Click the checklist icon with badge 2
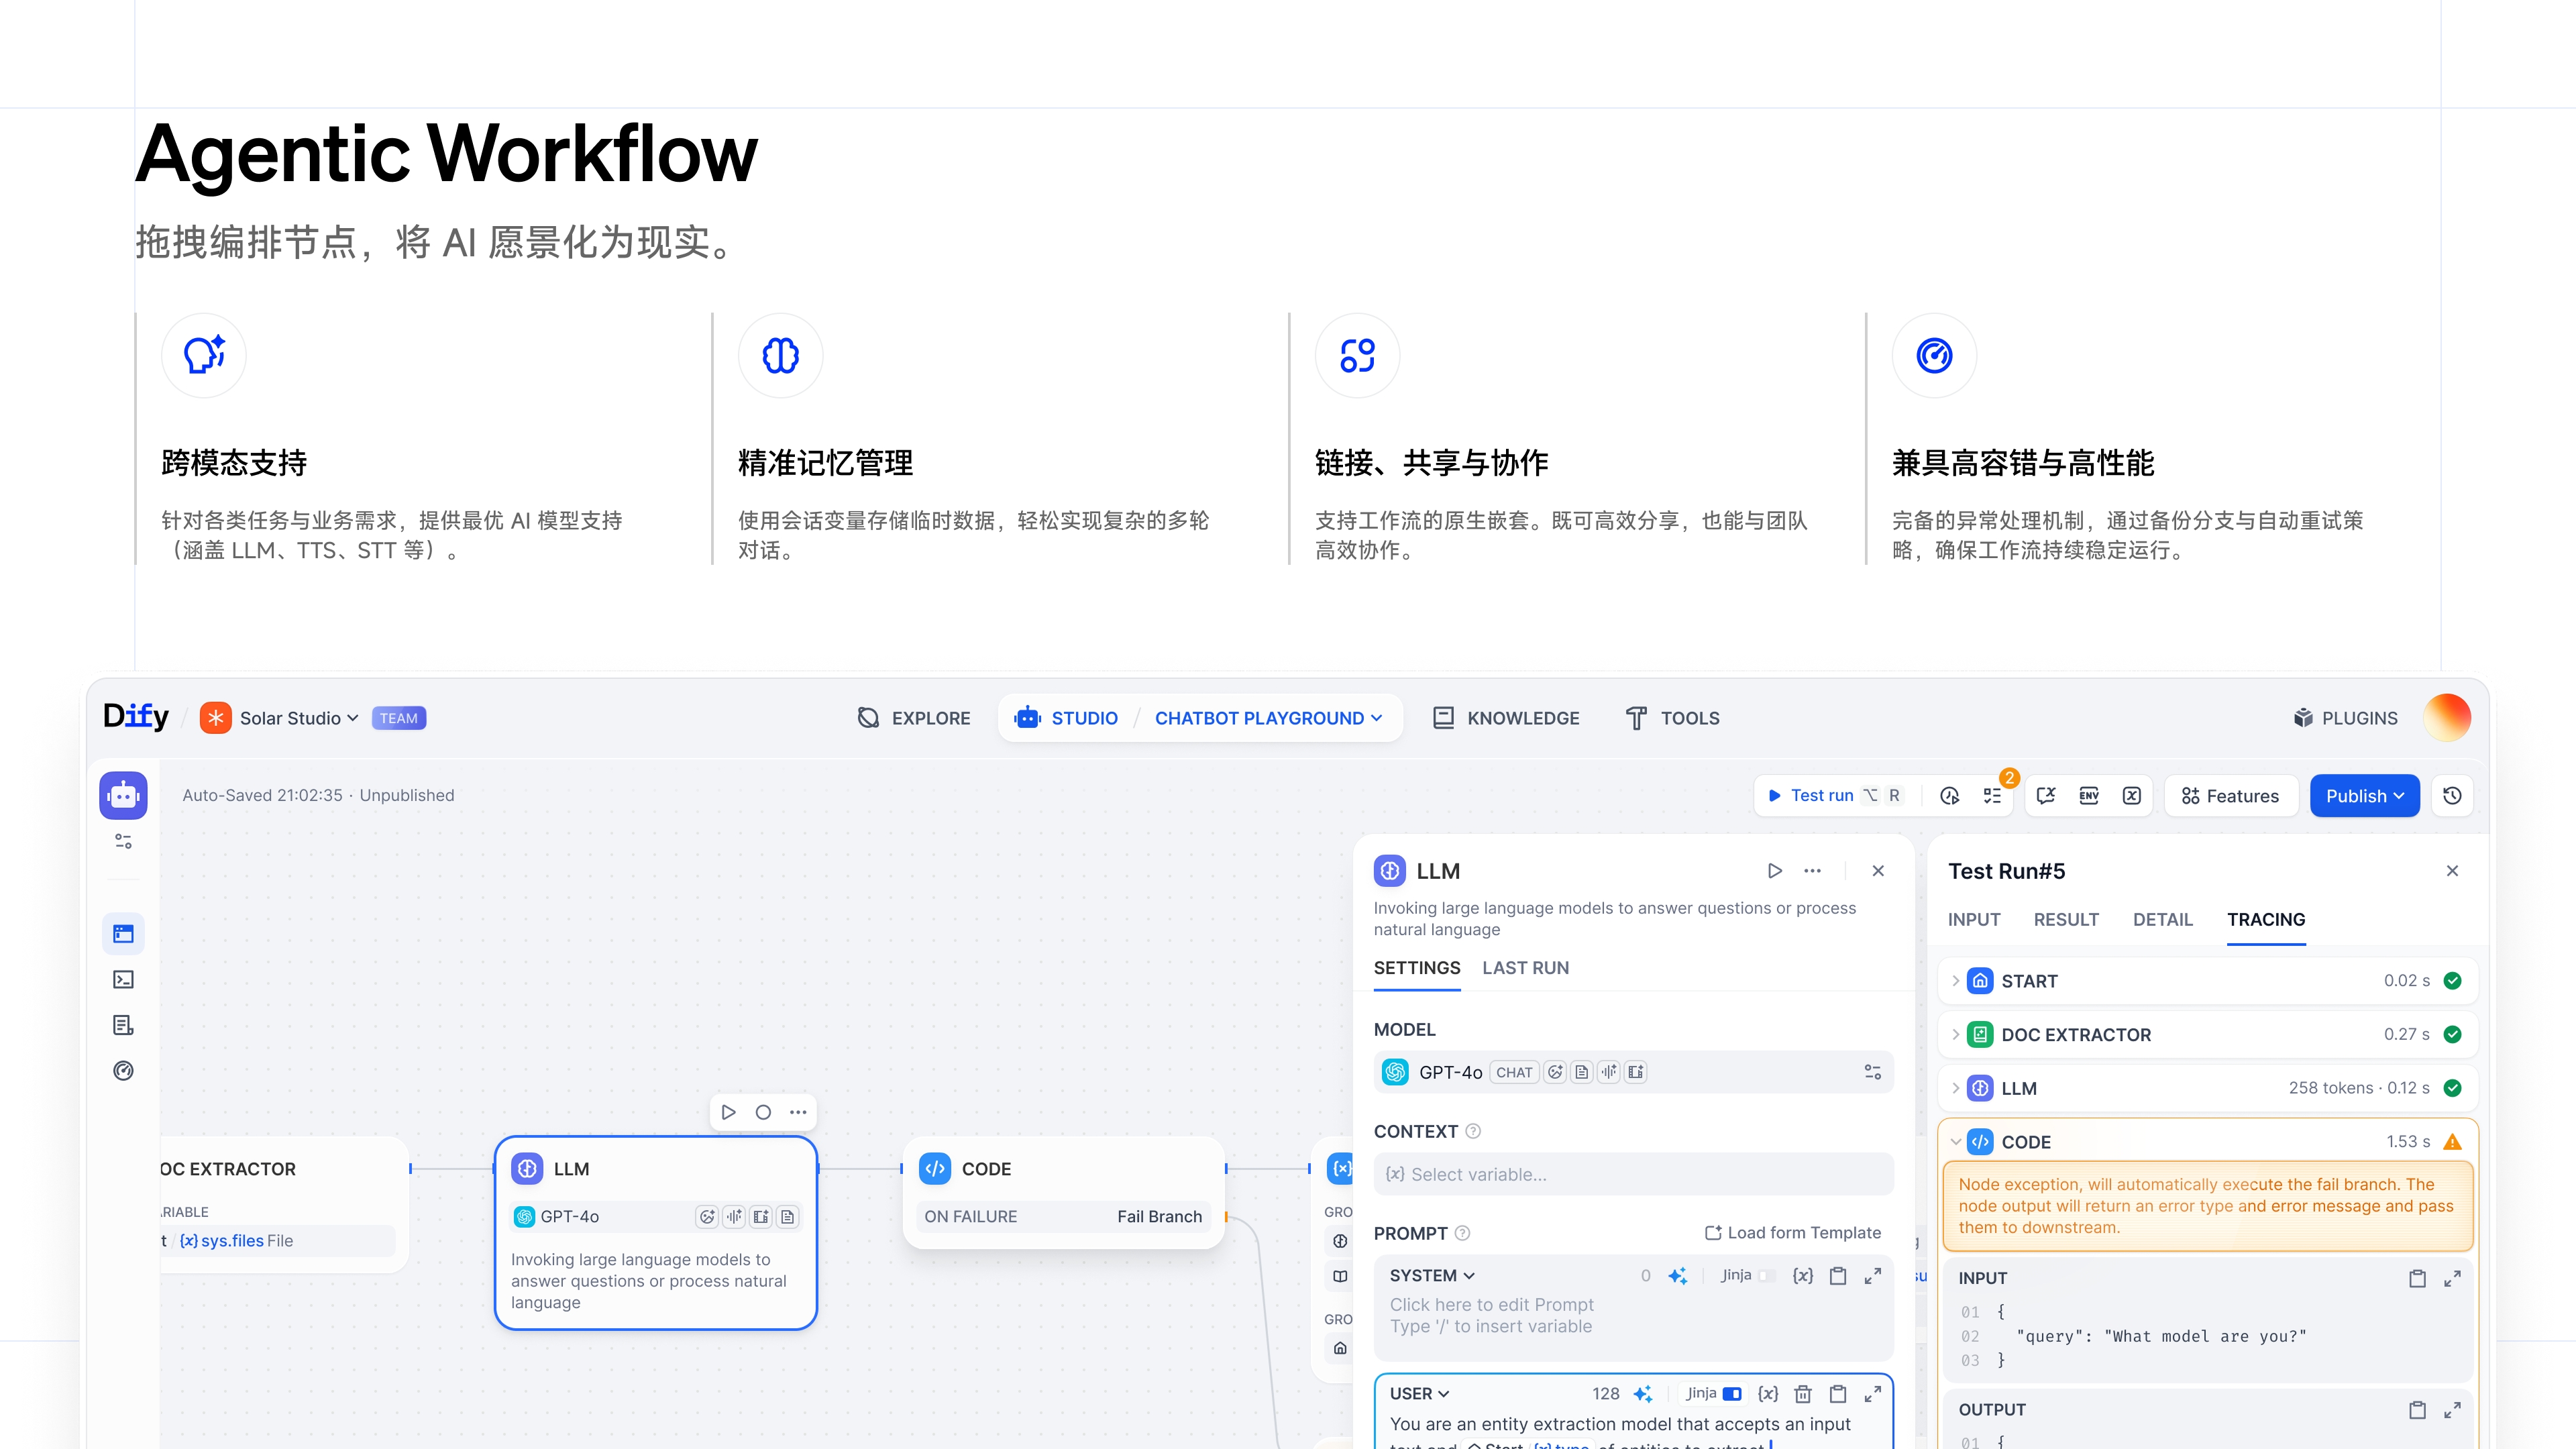2576x1449 pixels. click(x=1992, y=795)
